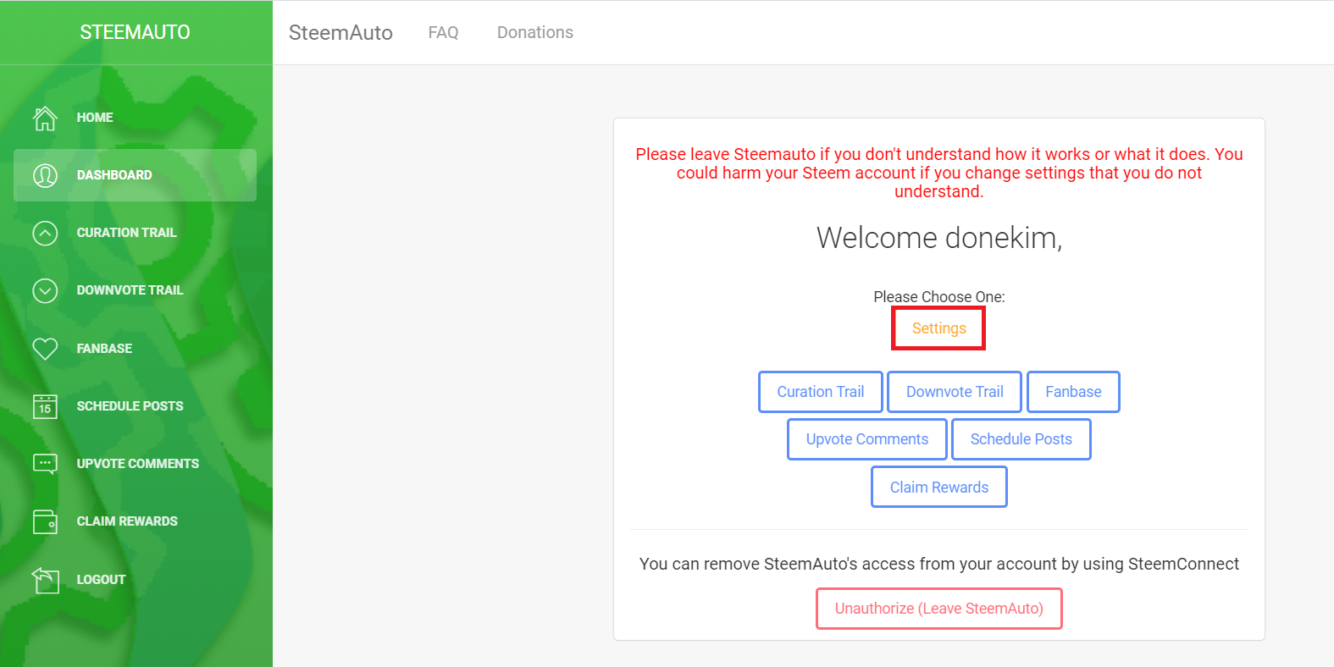Open the Donations page link
The height and width of the screenshot is (667, 1334).
(535, 32)
